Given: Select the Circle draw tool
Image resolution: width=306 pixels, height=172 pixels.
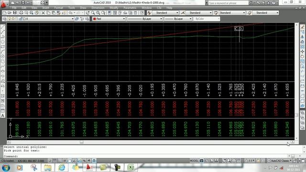Looking at the screenshot, I should 3,56.
